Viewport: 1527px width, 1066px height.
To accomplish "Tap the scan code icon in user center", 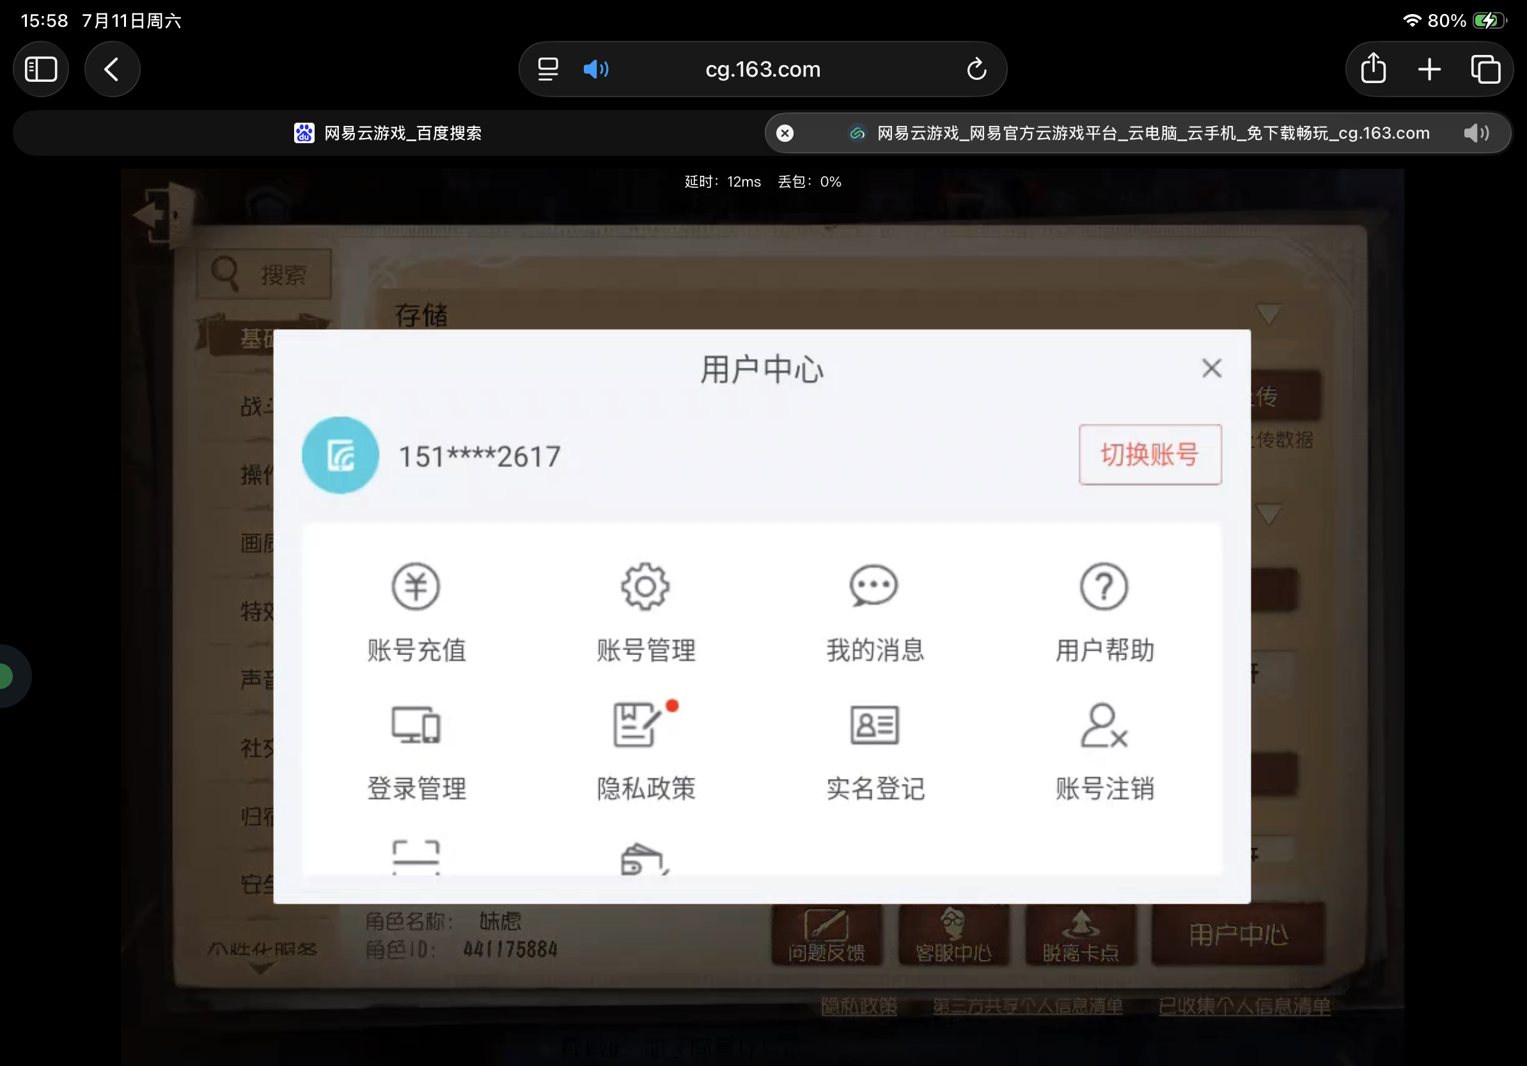I will tap(416, 857).
